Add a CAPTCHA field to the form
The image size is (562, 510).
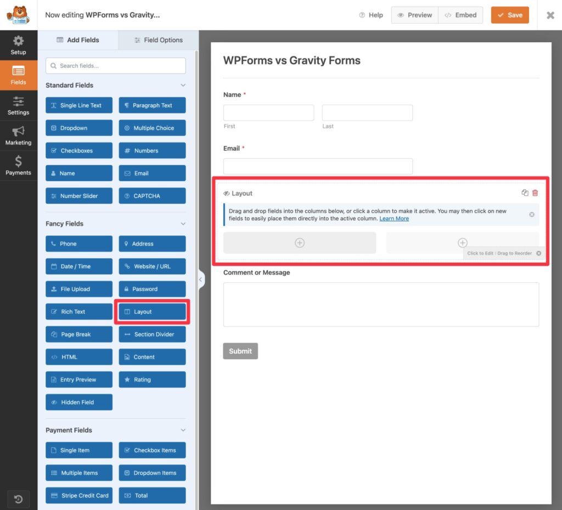click(152, 196)
